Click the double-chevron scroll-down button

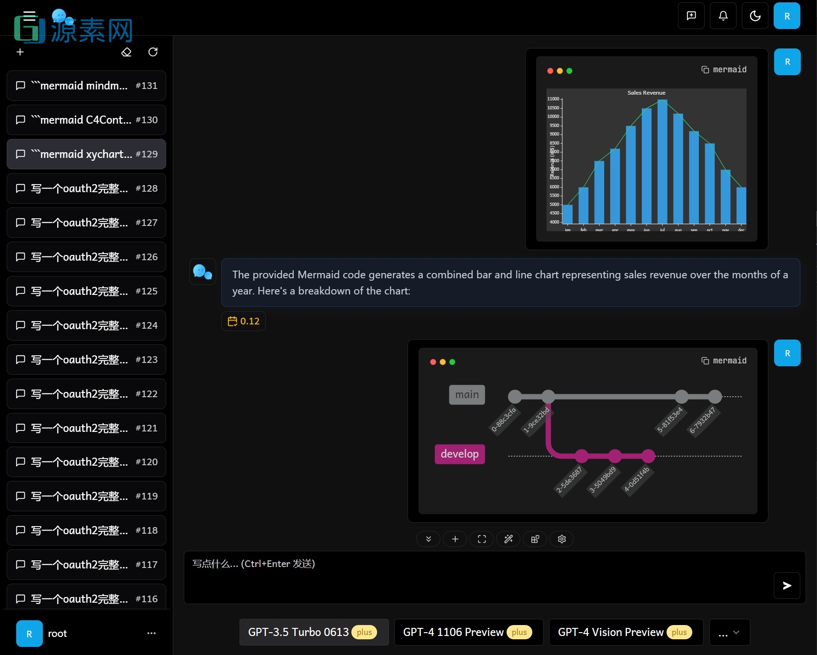click(x=428, y=539)
